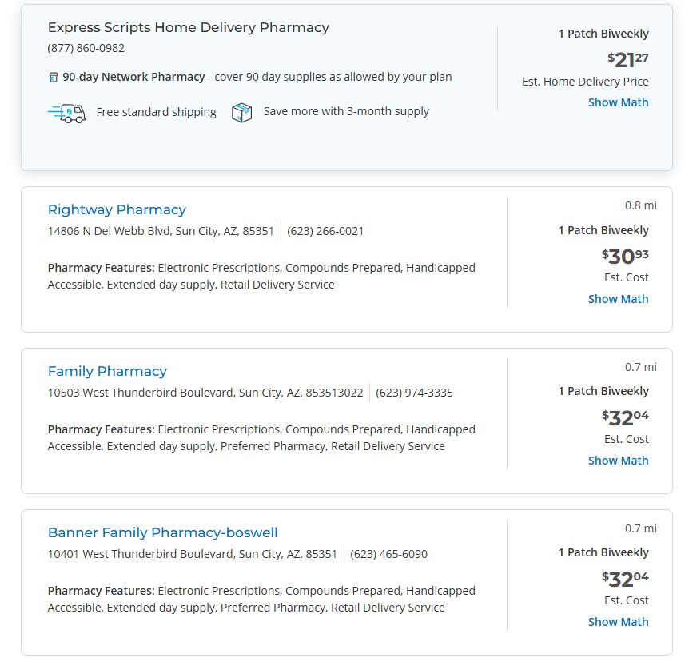Show Math for Express Scripts Home Delivery
The width and height of the screenshot is (685, 666).
(618, 102)
